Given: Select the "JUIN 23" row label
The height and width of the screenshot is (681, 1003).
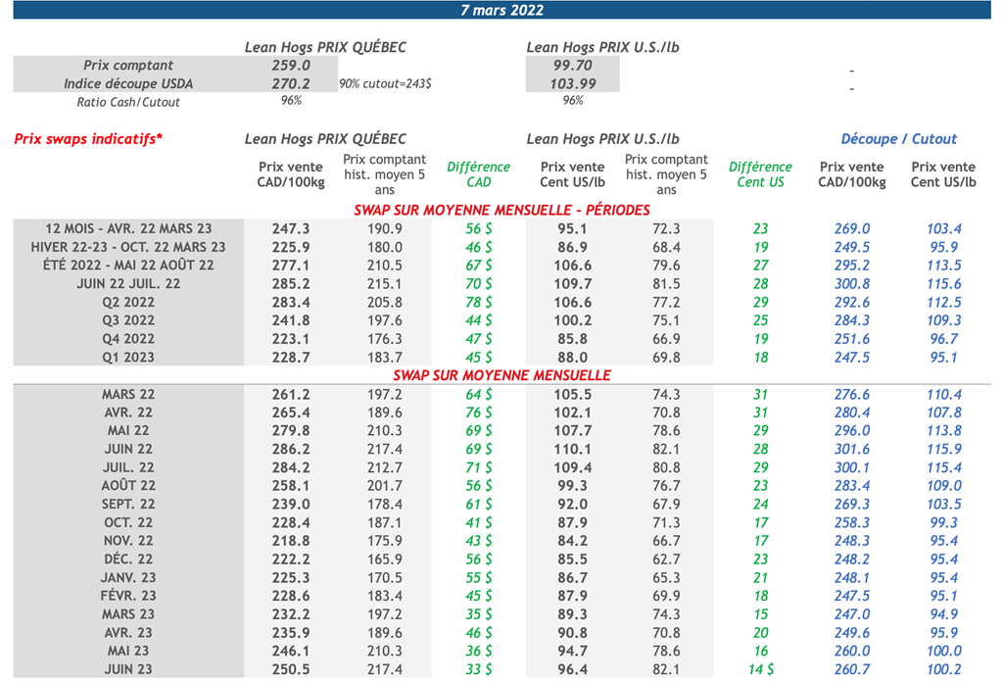Looking at the screenshot, I should pyautogui.click(x=127, y=669).
